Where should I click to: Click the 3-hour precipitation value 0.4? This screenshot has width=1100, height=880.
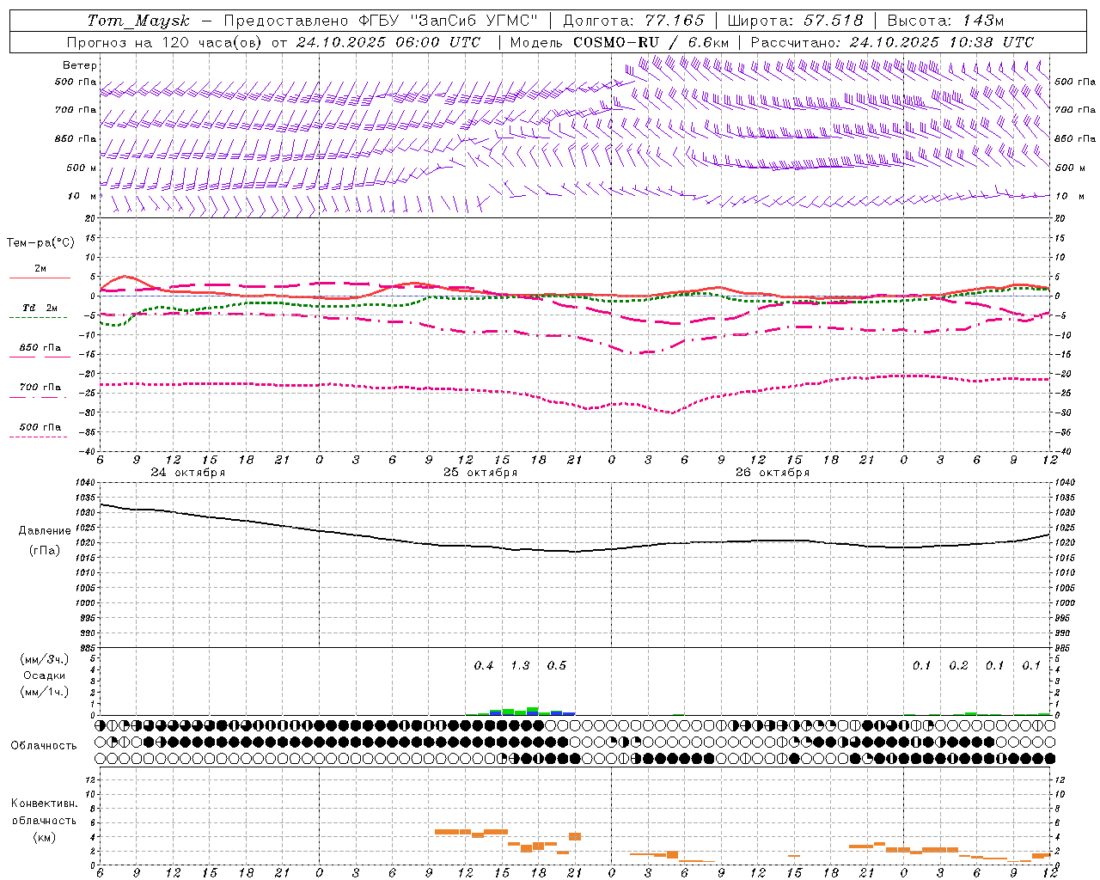(x=484, y=665)
